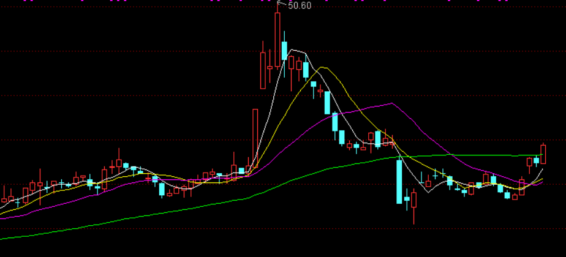Select the rightmost red candlestick on the chart
Image resolution: width=566 pixels, height=257 pixels.
point(543,154)
